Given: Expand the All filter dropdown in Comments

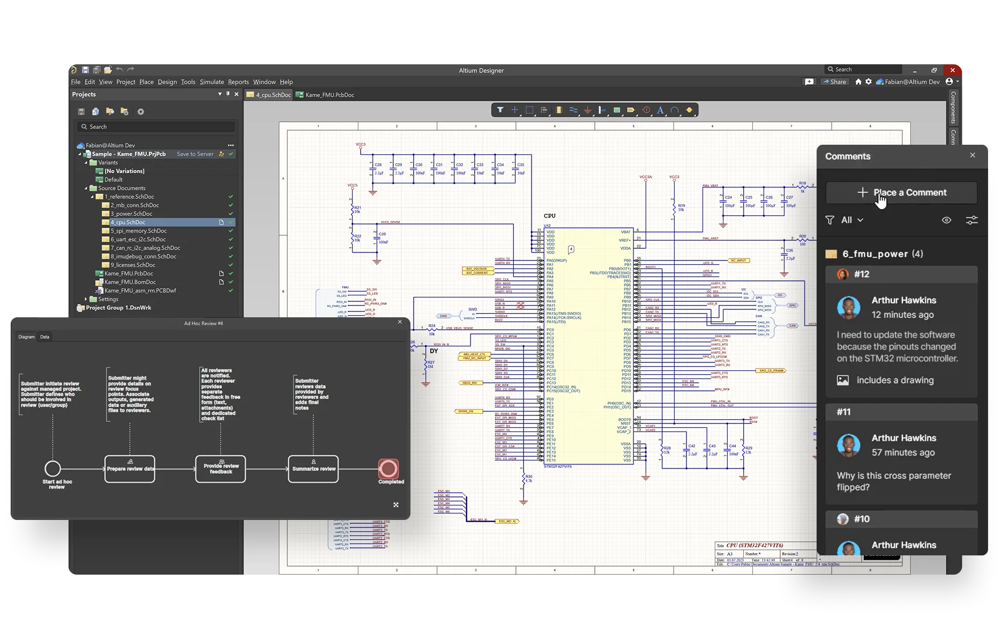Looking at the screenshot, I should [x=852, y=220].
